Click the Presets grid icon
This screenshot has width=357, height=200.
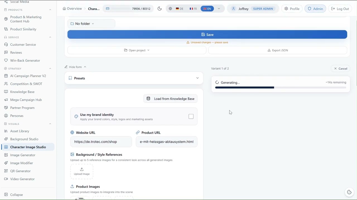pos(70,78)
